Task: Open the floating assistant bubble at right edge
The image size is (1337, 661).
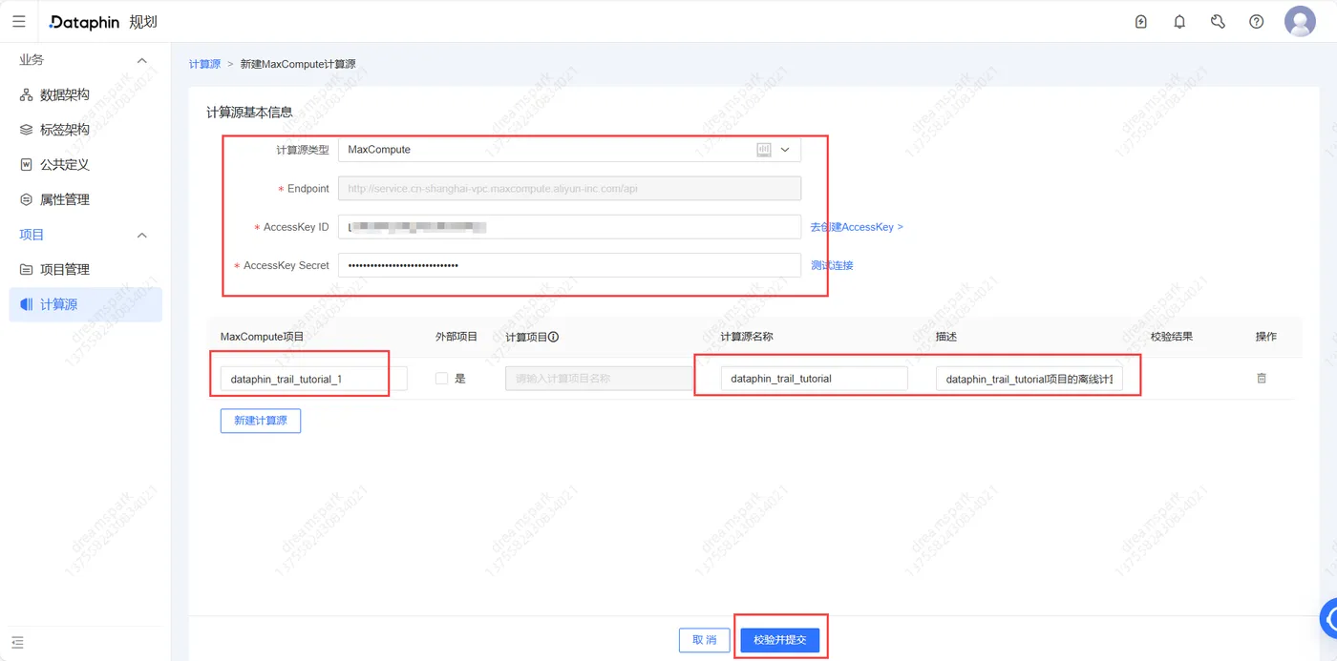Action: (1329, 618)
